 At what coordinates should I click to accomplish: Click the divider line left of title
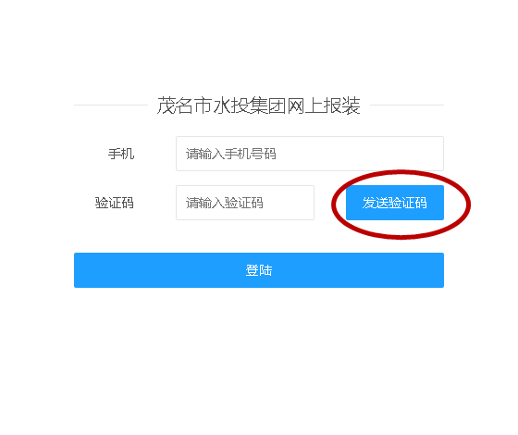(x=111, y=106)
